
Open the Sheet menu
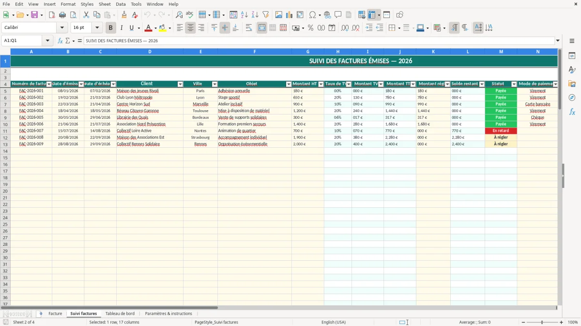[105, 4]
